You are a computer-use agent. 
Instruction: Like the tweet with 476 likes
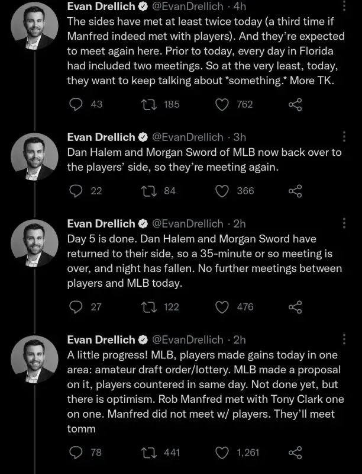click(x=222, y=307)
